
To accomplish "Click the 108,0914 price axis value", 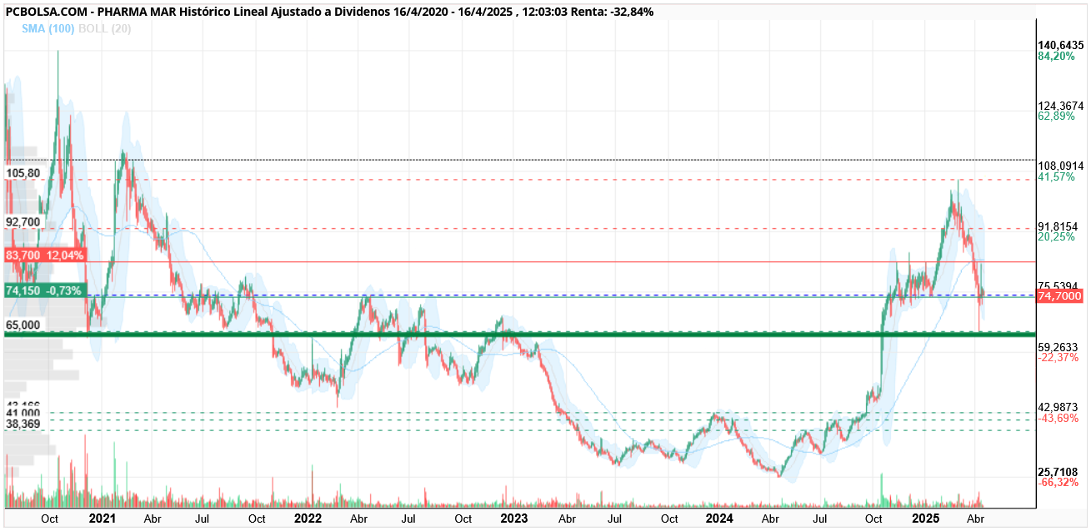I will pyautogui.click(x=1060, y=166).
